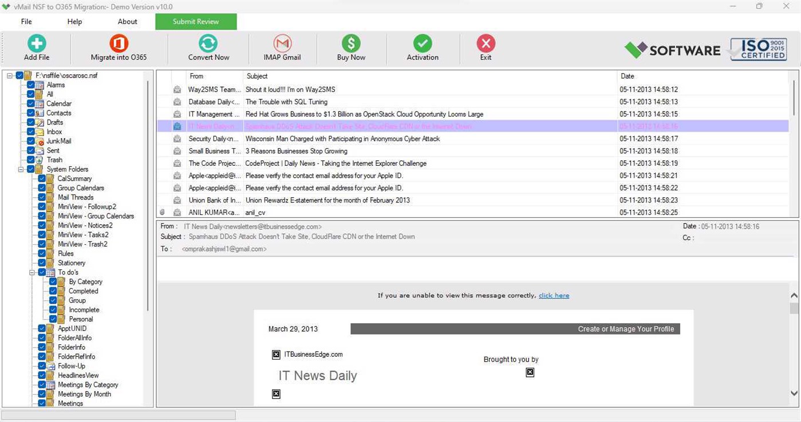Open the File menu
Screen dimensions: 801x422
click(26, 21)
